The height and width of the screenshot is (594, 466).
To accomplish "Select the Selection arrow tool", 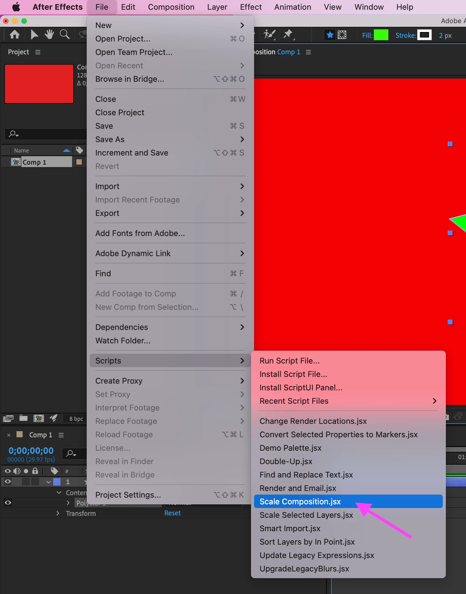I will point(34,34).
